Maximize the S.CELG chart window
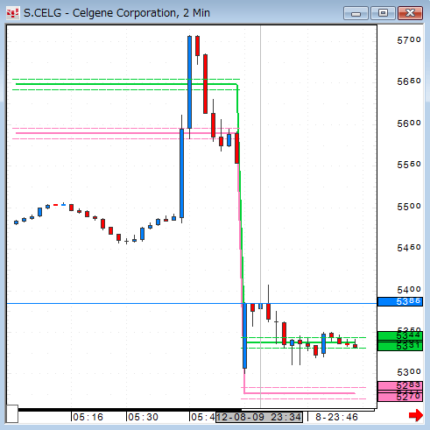Screen dimensions: 430x430 click(383, 13)
